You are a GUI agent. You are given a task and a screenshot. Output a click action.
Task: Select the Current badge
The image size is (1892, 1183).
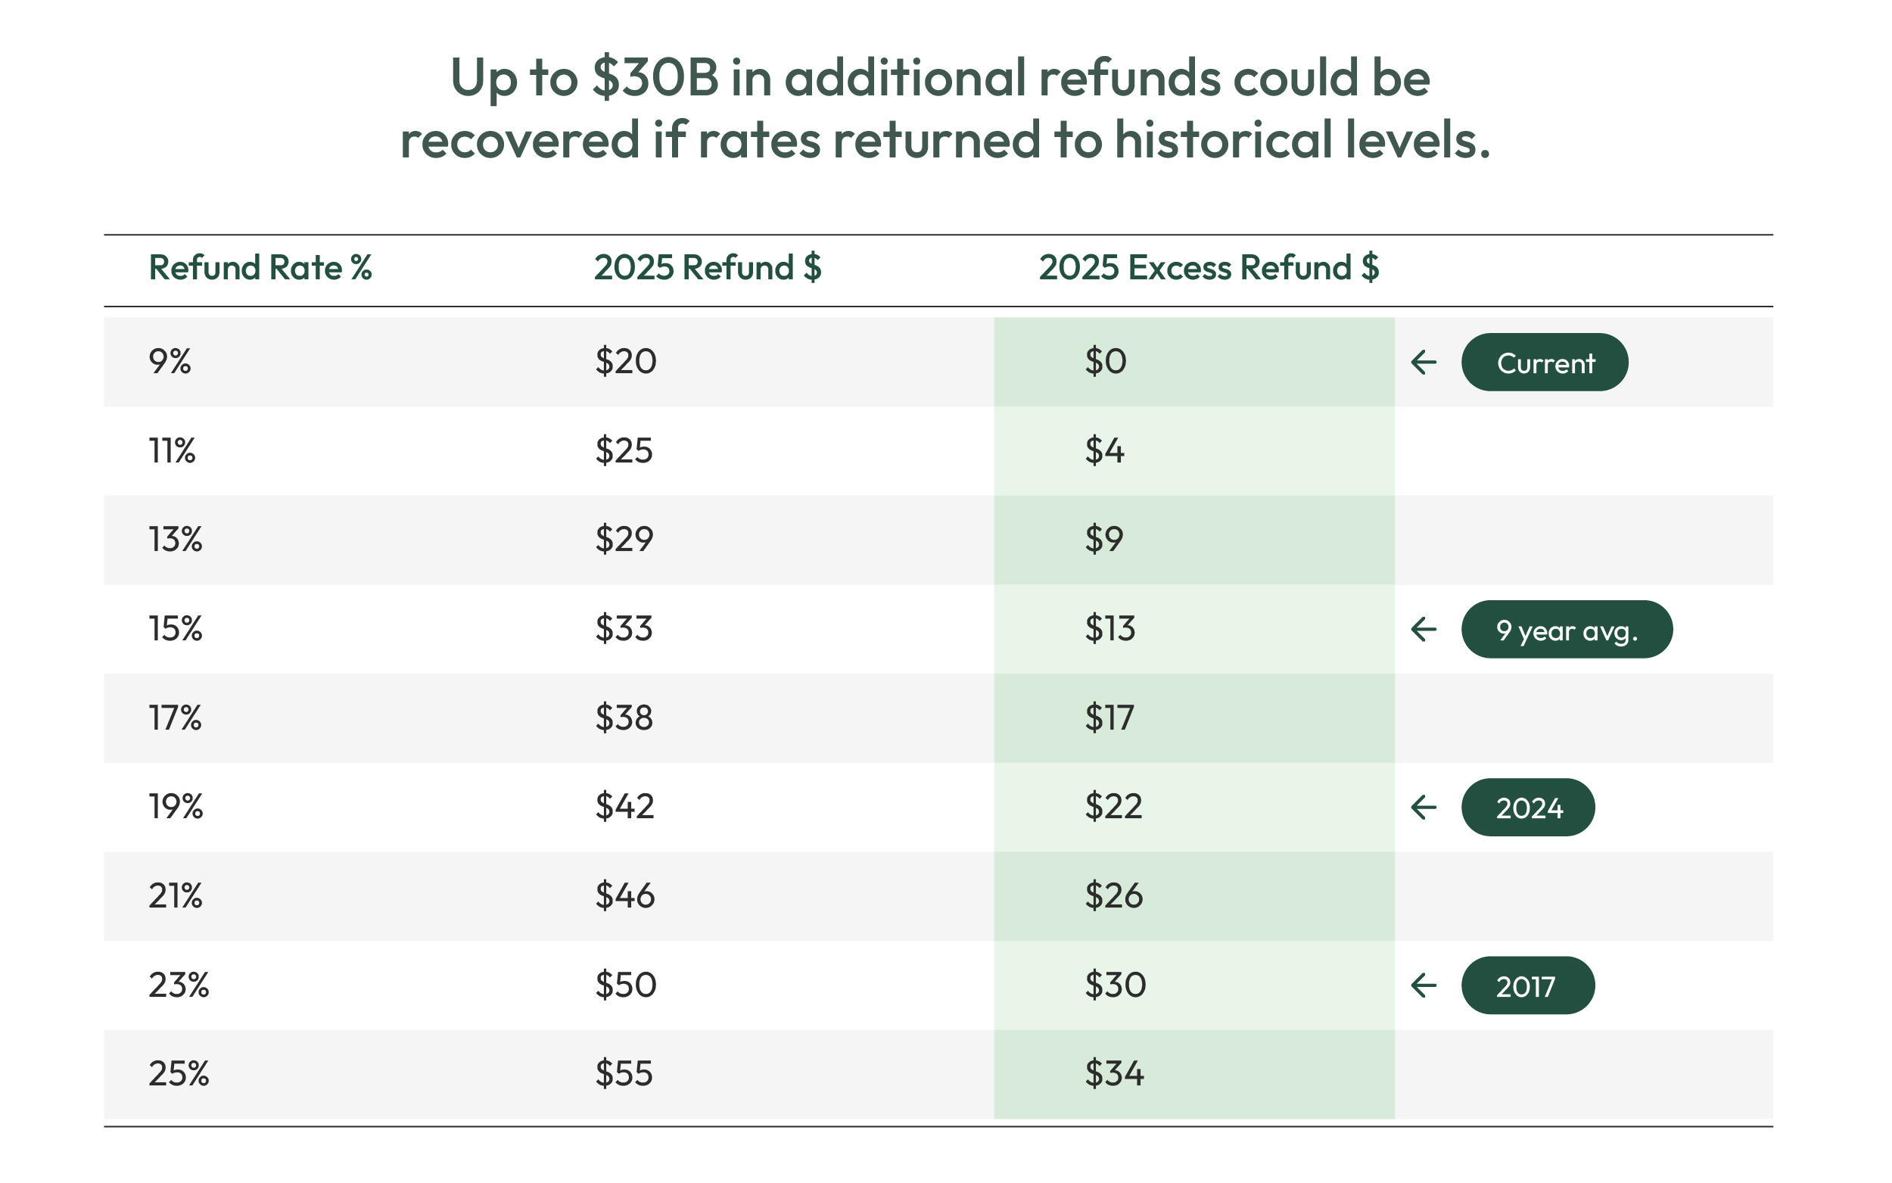1544,363
